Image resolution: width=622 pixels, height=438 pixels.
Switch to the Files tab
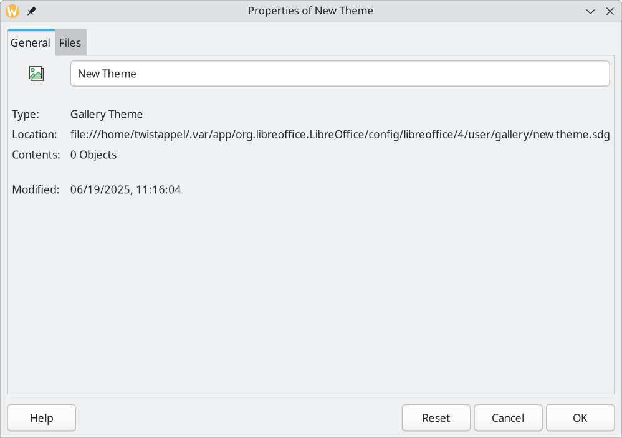[70, 42]
